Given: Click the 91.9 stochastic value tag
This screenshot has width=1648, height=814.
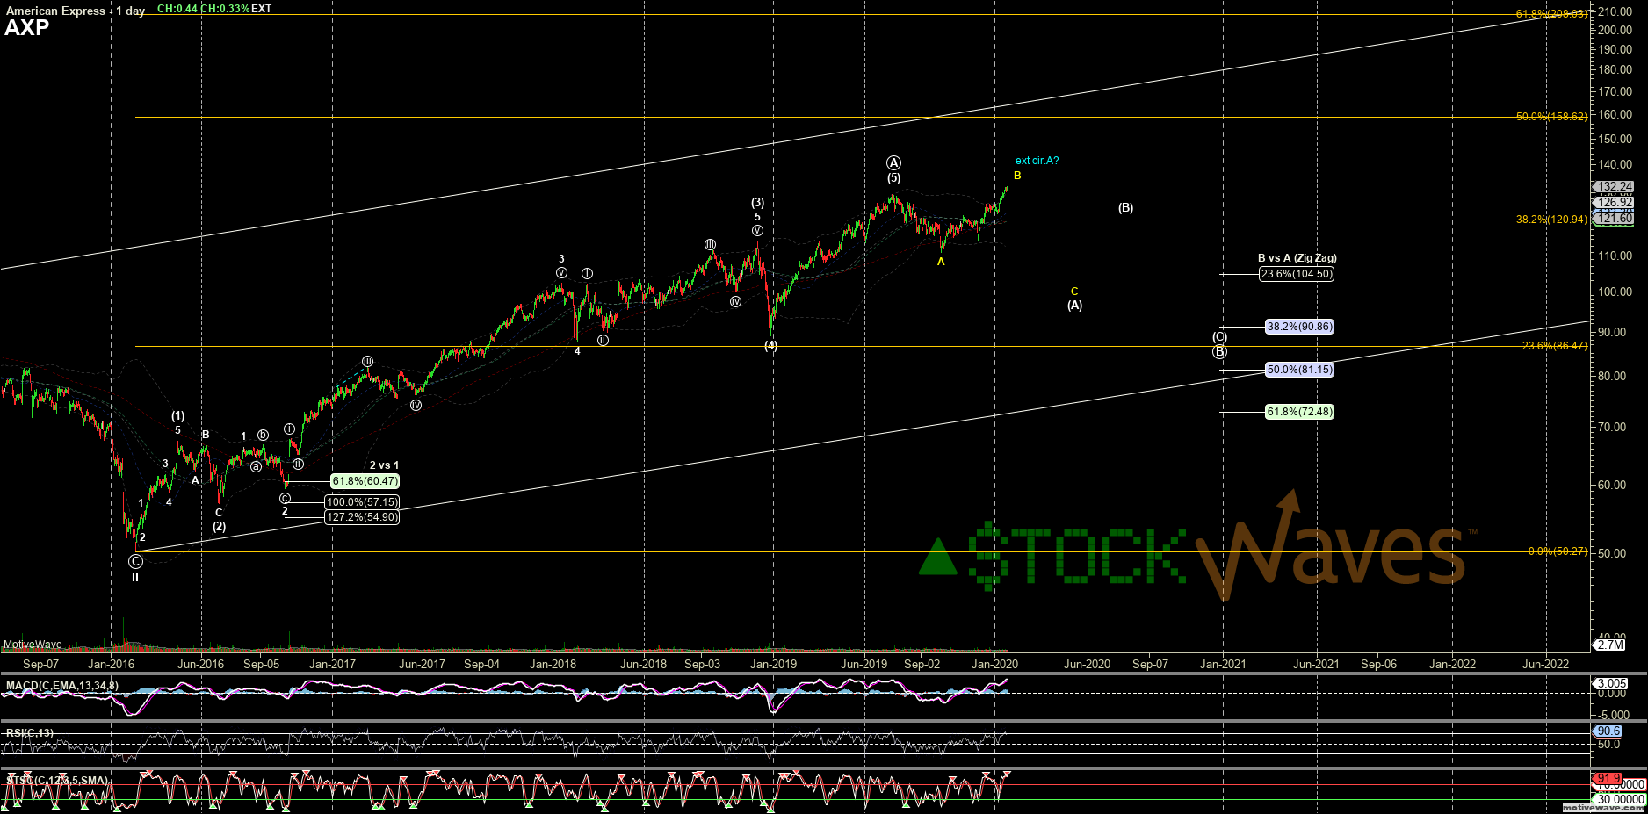Looking at the screenshot, I should tap(1608, 779).
